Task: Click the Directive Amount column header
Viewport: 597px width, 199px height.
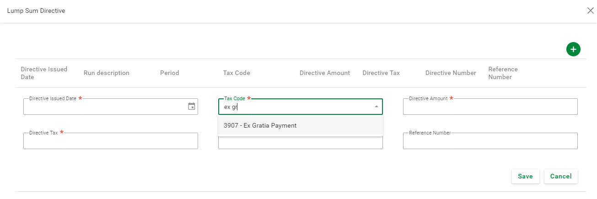Action: [325, 73]
